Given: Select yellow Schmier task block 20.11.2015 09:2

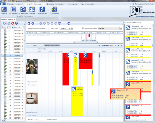Looking at the screenshot, I should 77,101.
